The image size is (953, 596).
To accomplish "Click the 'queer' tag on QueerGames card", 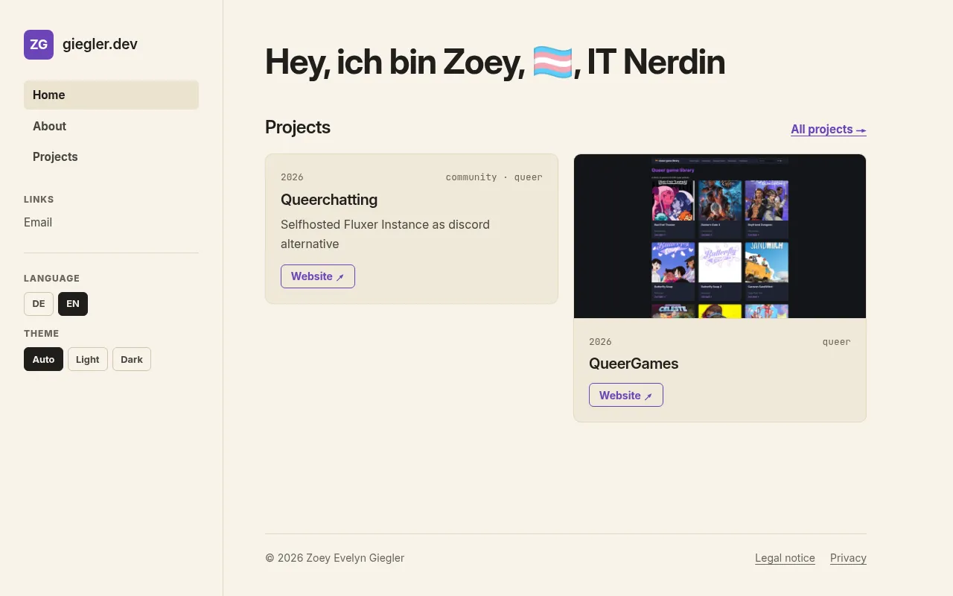I will 837,342.
